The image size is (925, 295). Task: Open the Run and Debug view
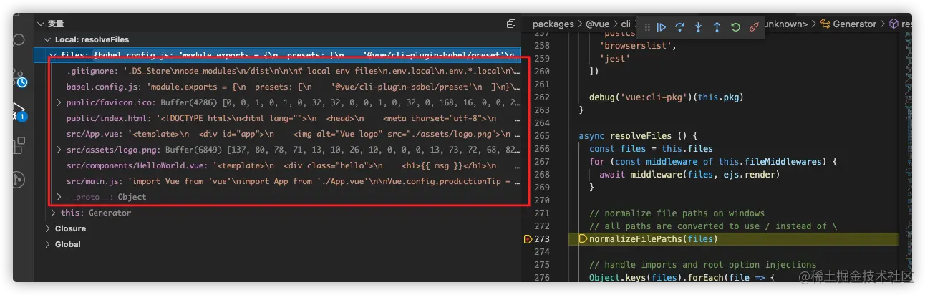tap(19, 111)
